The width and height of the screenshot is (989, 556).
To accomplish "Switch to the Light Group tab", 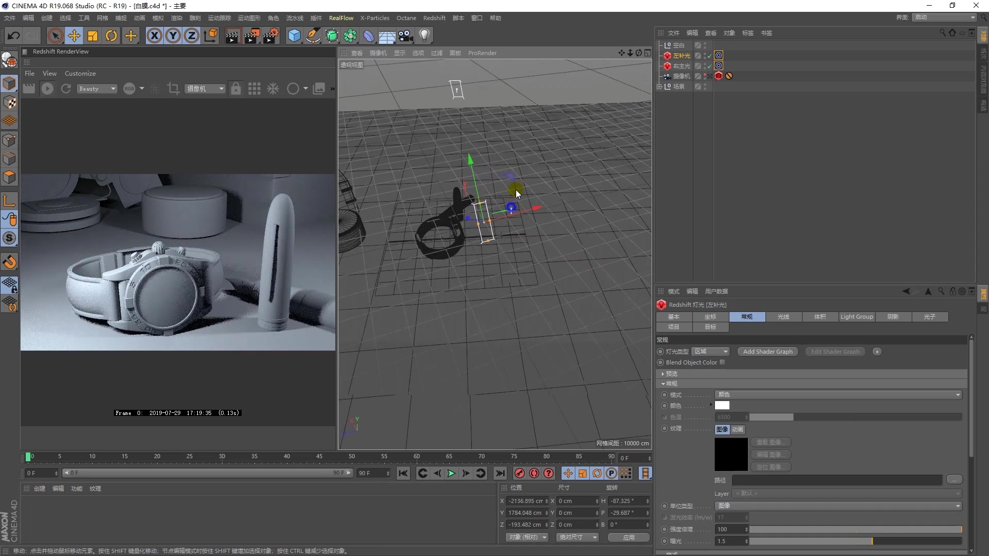I will 856,317.
